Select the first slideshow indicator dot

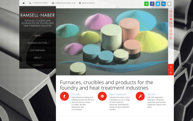click(x=171, y=11)
